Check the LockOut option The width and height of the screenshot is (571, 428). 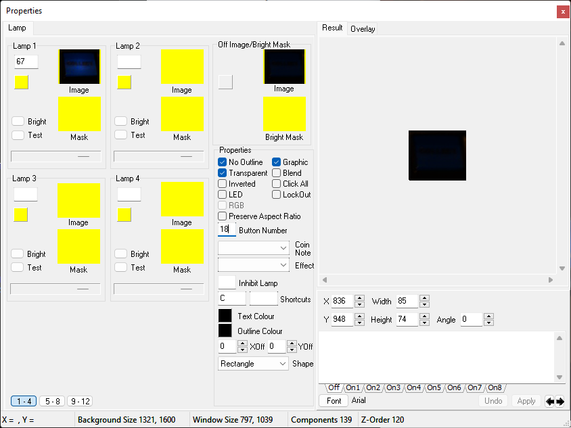[x=277, y=194]
